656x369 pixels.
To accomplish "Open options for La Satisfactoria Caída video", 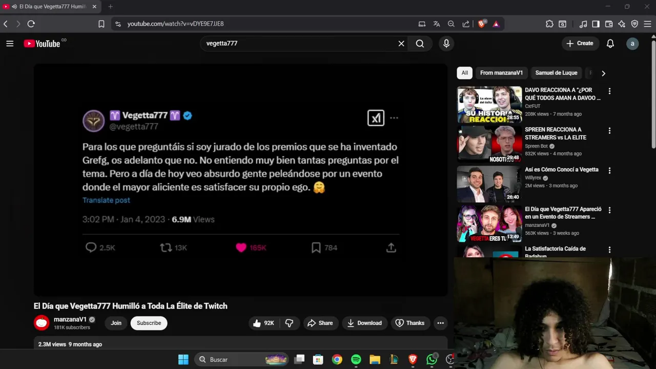I will click(x=609, y=250).
